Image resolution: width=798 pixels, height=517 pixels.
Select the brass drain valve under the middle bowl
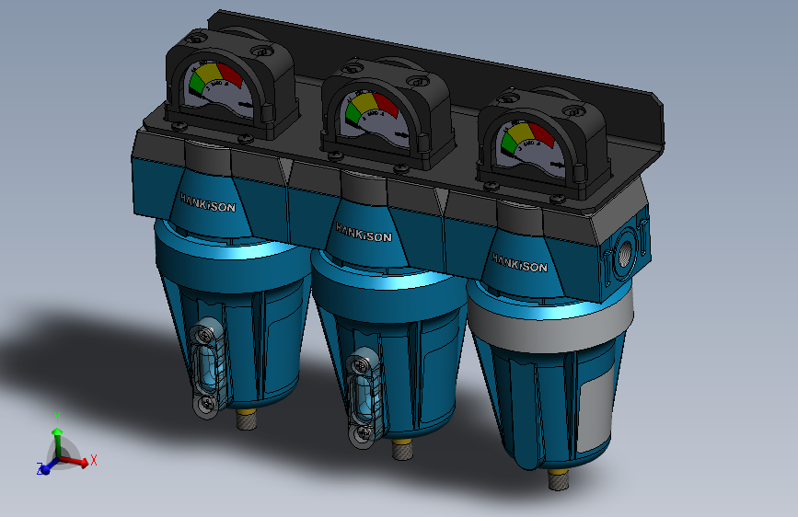[x=402, y=449]
